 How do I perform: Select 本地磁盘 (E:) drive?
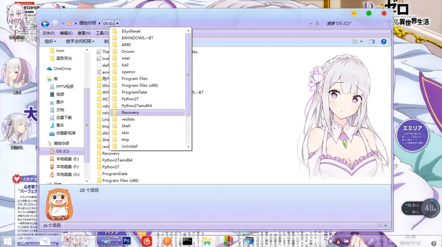[67, 159]
